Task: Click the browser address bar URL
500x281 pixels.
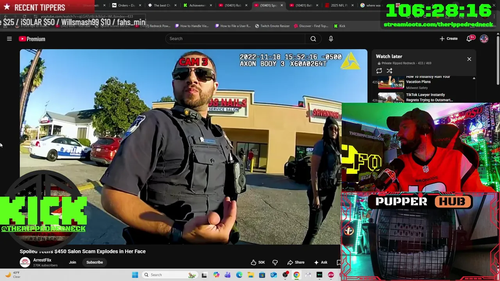Action: [x=87, y=16]
